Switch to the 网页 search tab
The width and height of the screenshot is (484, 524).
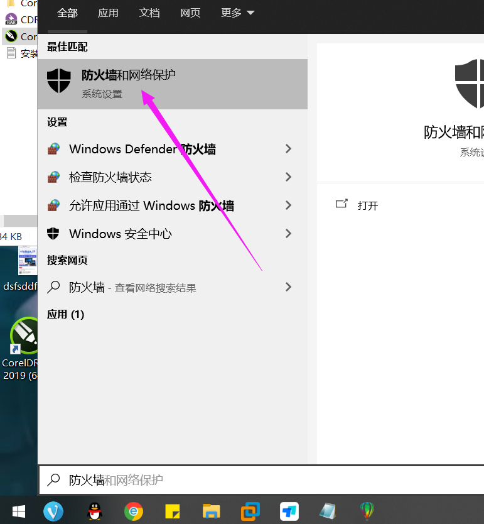tap(190, 13)
